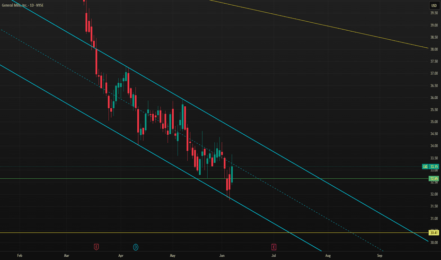Click the April dividend D marker
This screenshot has width=441, height=260.
(x=135, y=247)
